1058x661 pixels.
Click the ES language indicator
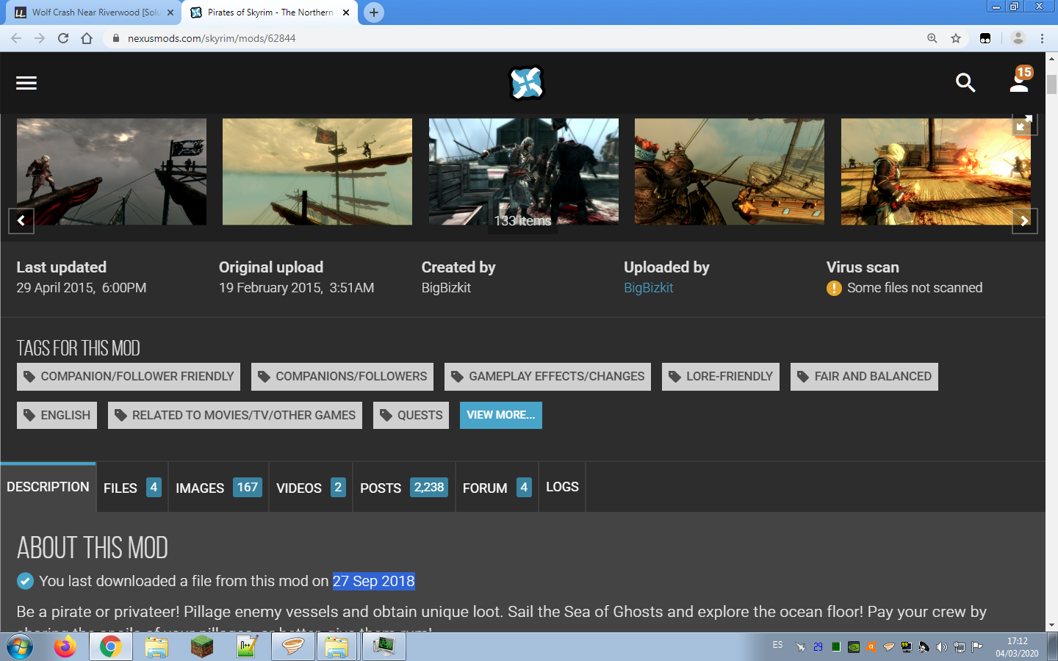(x=777, y=645)
